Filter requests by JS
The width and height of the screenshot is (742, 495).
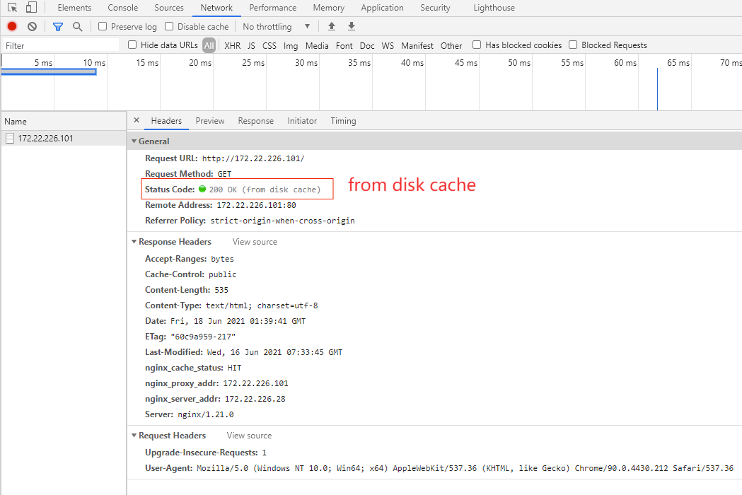point(251,45)
